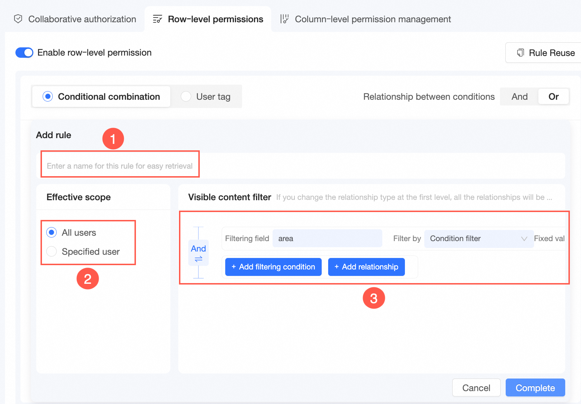
Task: Click the Rule Reuse copy icon
Action: pos(520,53)
